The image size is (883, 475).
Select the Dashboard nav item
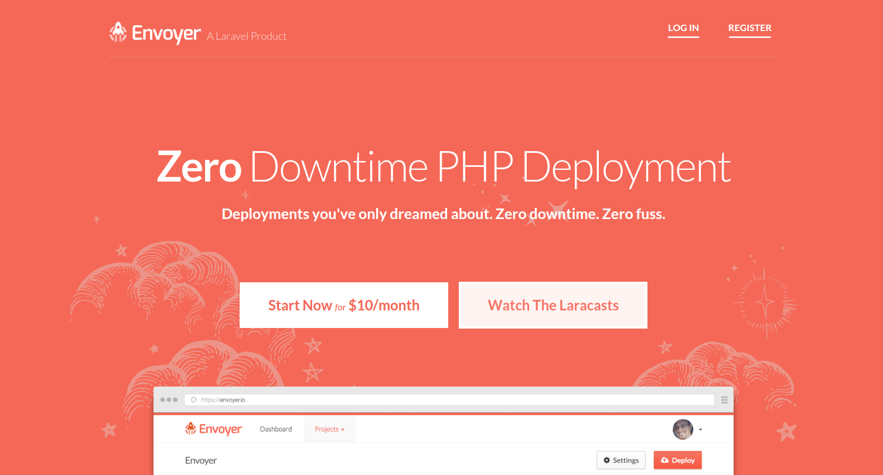(x=276, y=429)
